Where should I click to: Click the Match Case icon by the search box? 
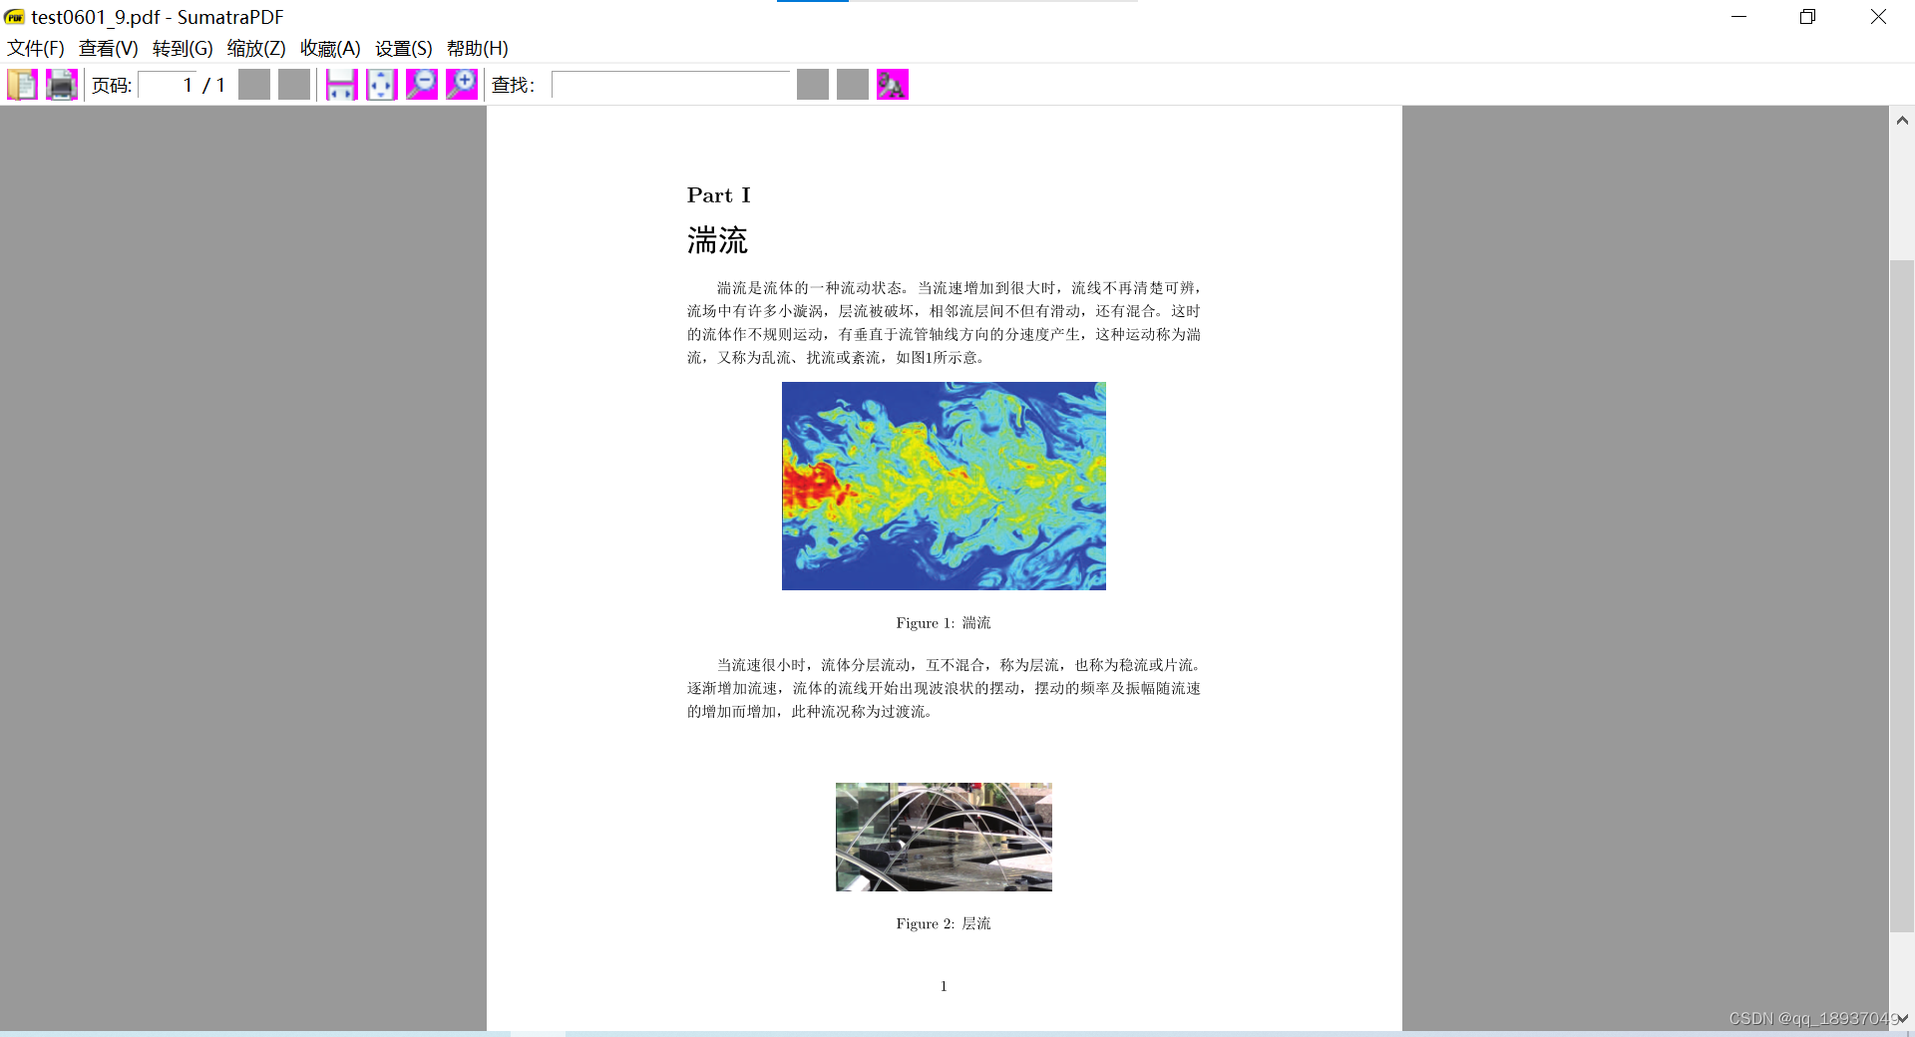(x=893, y=85)
